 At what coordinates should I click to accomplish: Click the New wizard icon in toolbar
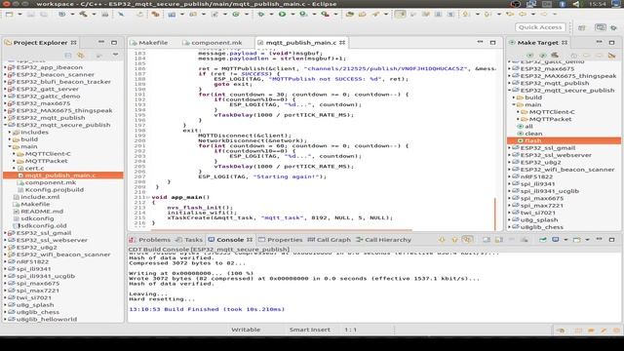coord(9,14)
